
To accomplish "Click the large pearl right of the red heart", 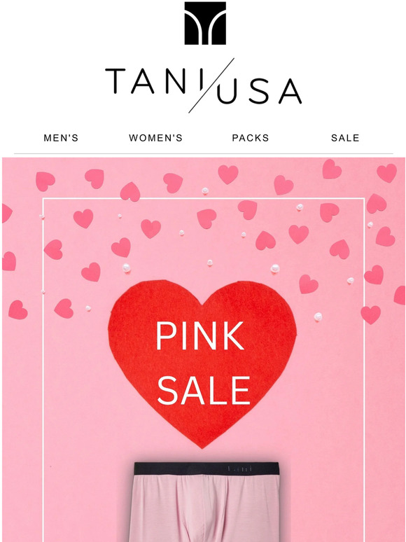I will 318,317.
